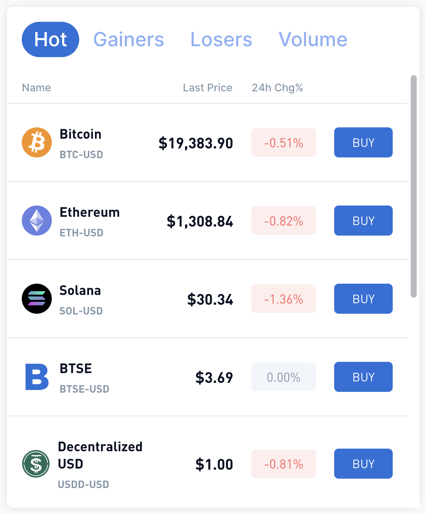This screenshot has width=425, height=514.
Task: Click the black Solana logo icon
Action: coord(37,299)
